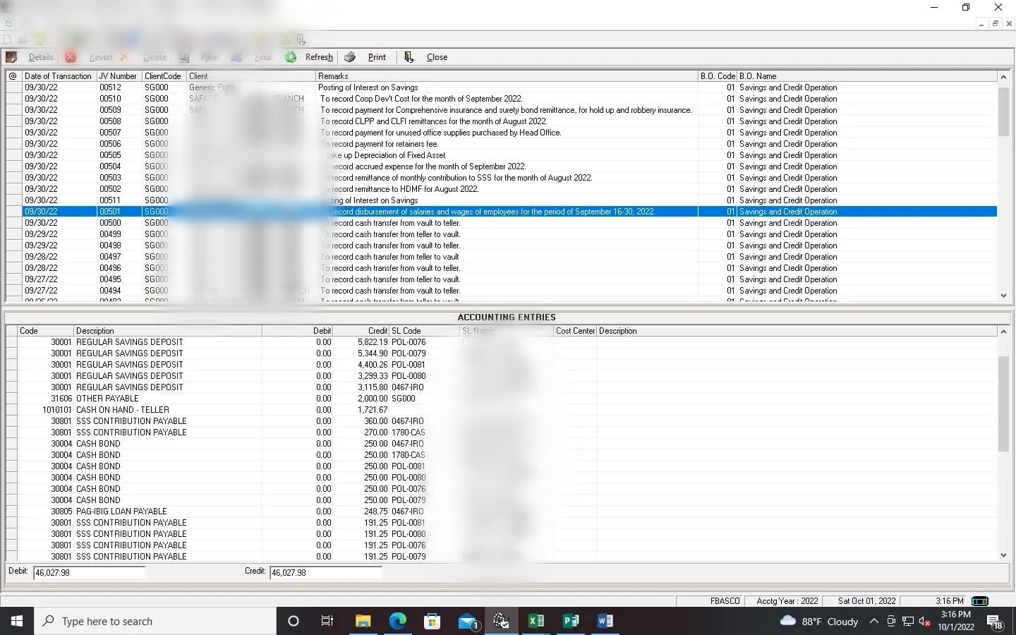Click the Details button label
Image resolution: width=1016 pixels, height=635 pixels.
(41, 57)
